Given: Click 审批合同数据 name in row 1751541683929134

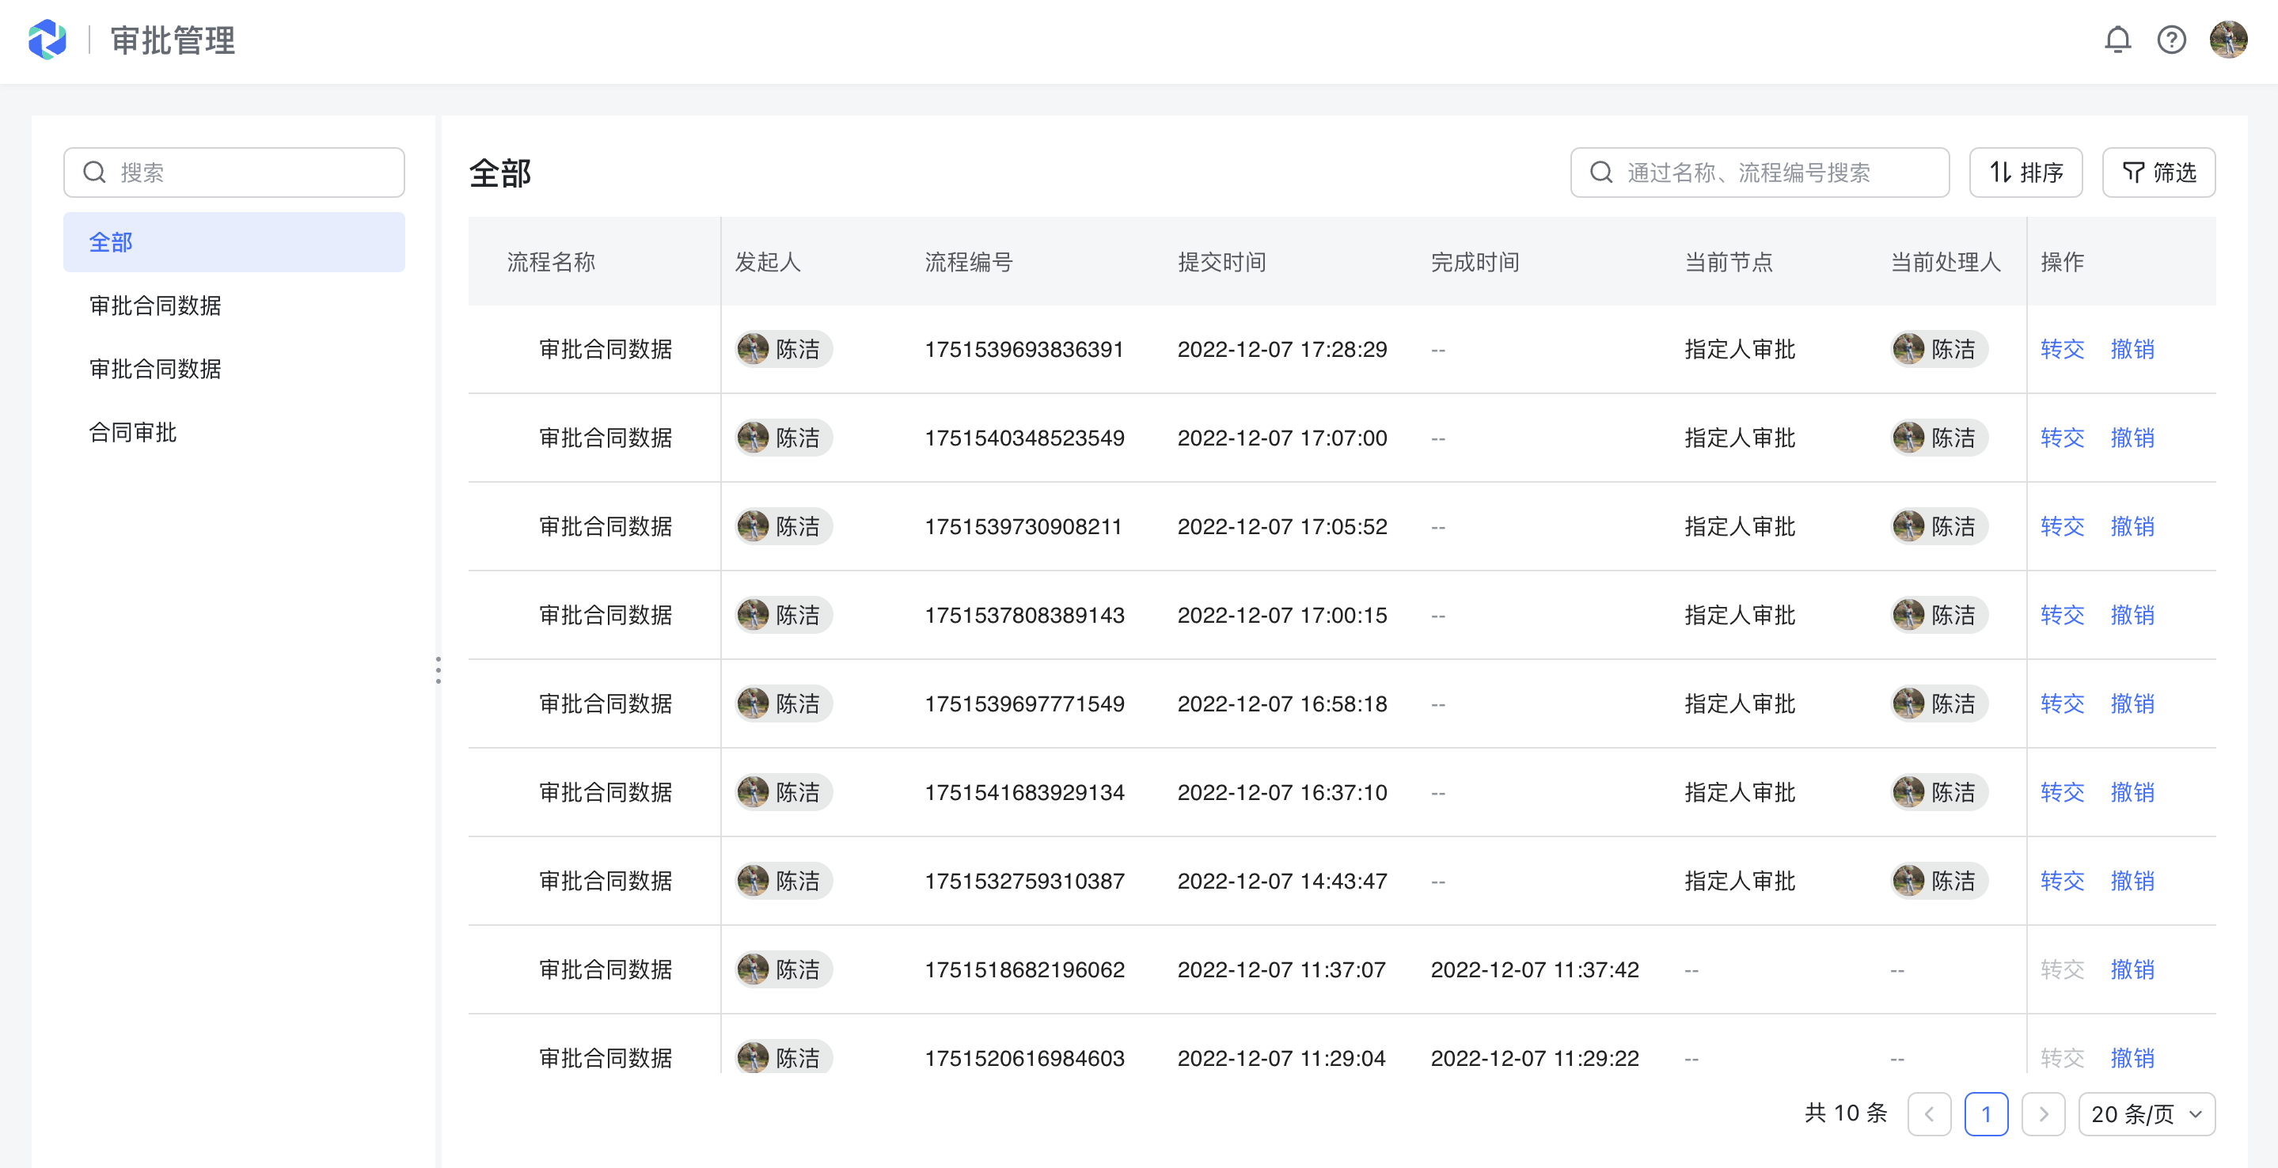Looking at the screenshot, I should (606, 792).
